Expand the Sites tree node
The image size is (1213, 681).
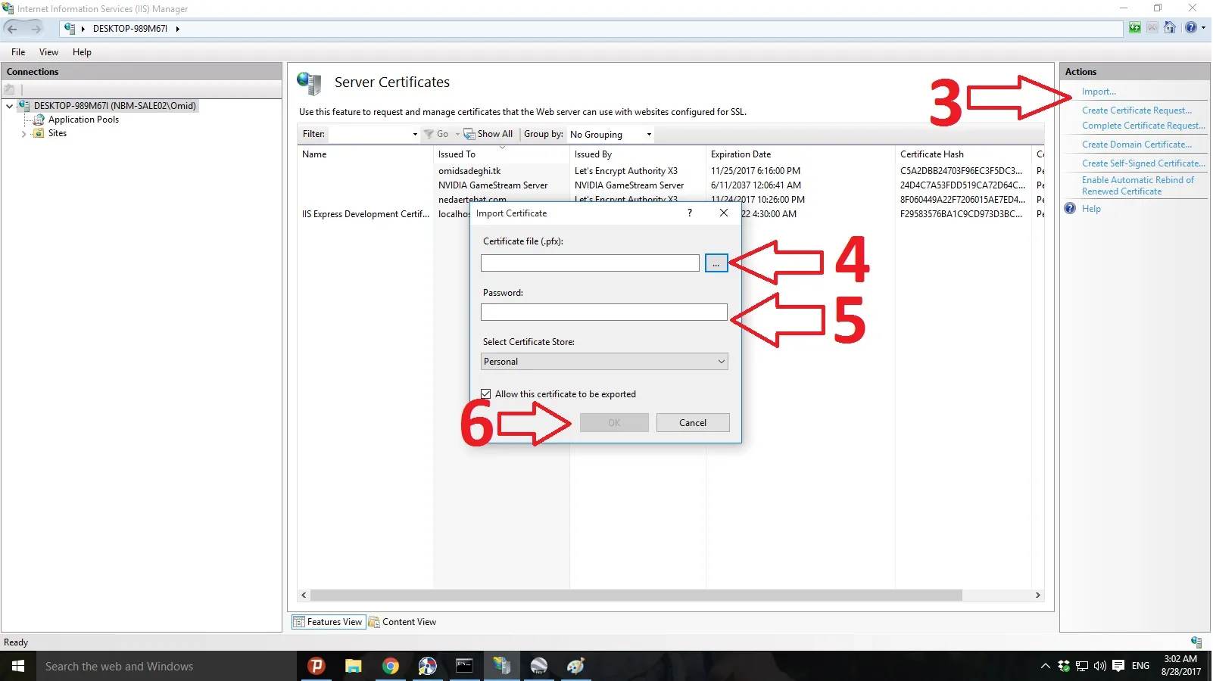[x=23, y=134]
